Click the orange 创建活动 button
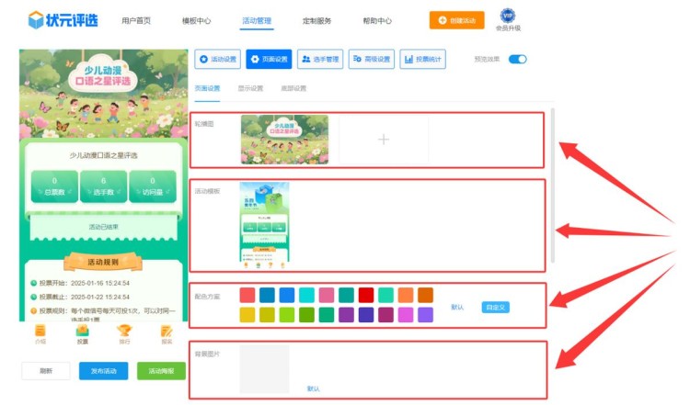The width and height of the screenshot is (690, 405). (x=456, y=20)
